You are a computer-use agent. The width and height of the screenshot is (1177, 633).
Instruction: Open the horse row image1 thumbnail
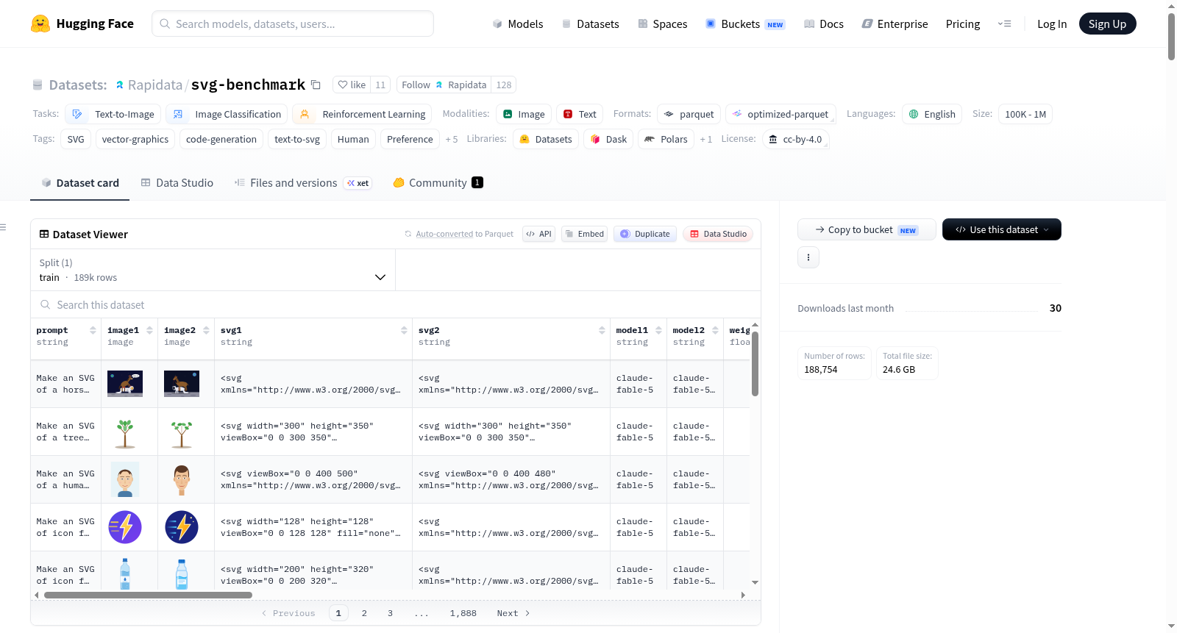coord(125,384)
